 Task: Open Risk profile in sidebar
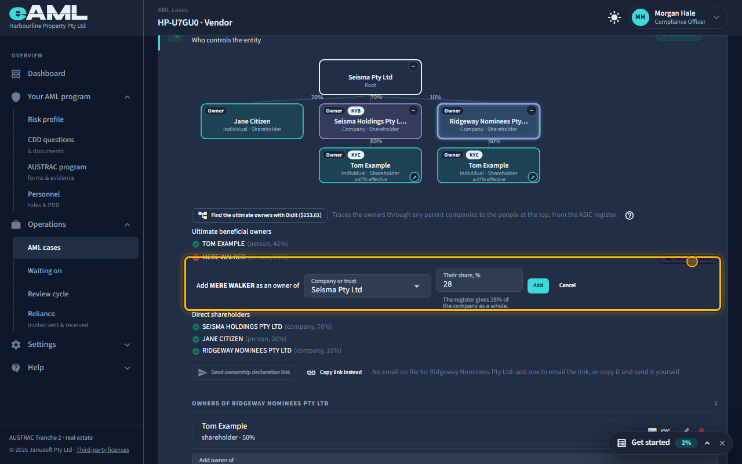pyautogui.click(x=46, y=119)
